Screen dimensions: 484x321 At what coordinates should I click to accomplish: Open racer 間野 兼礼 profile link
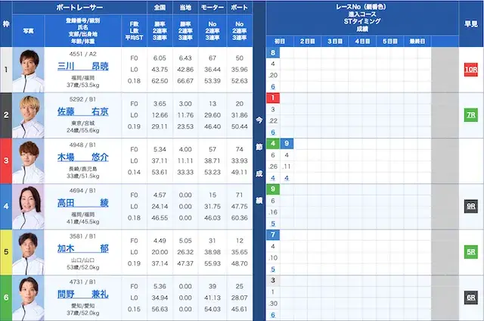click(x=82, y=295)
